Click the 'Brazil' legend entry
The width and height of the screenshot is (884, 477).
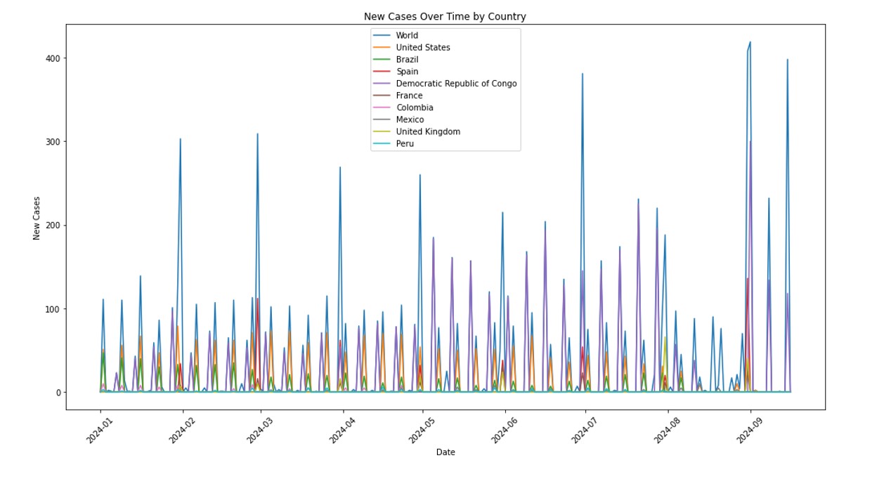tap(407, 60)
